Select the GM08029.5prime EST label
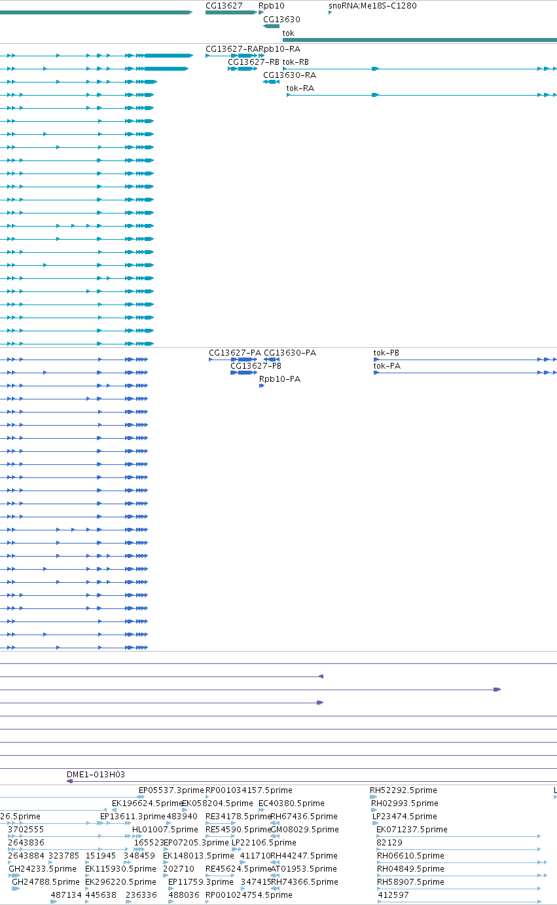Screen dimensions: 557x905 (304, 829)
